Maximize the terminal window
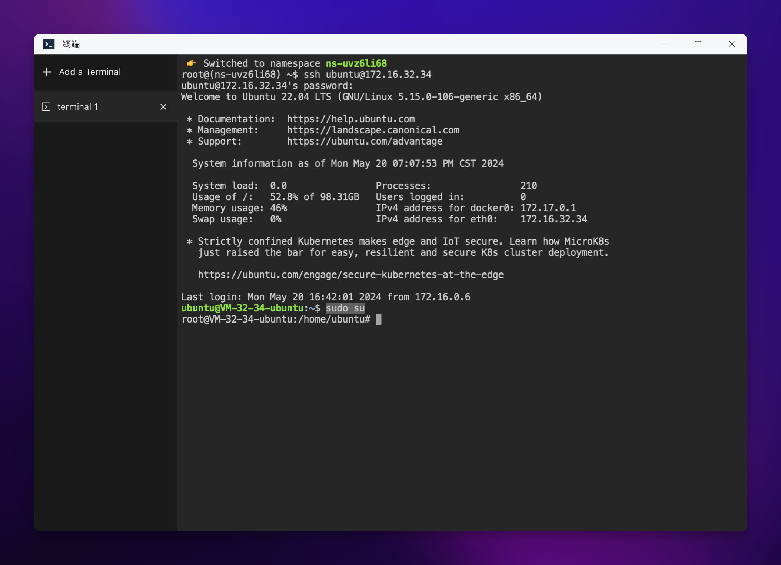This screenshot has height=565, width=781. 698,44
